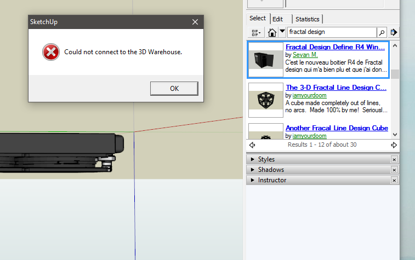Click the red error icon in dialog
This screenshot has height=260, width=415.
(50, 52)
